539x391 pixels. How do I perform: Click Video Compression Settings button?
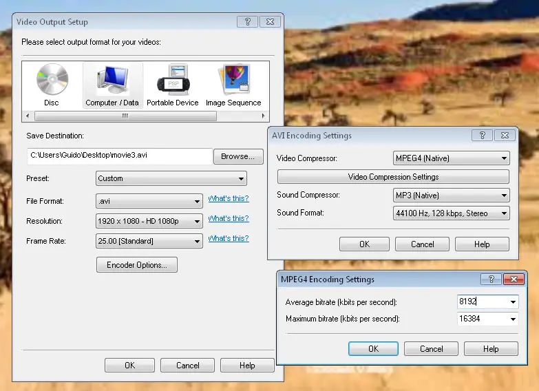click(x=393, y=177)
